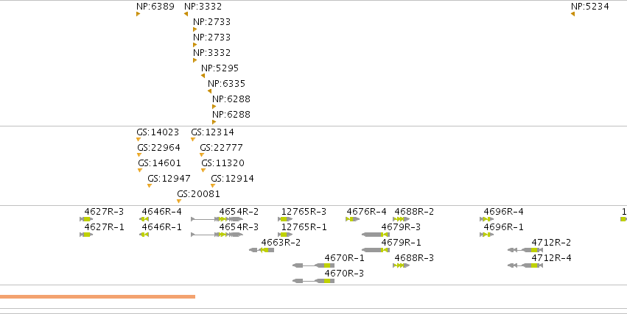Click the 4679R-1 gene model

tap(376, 250)
